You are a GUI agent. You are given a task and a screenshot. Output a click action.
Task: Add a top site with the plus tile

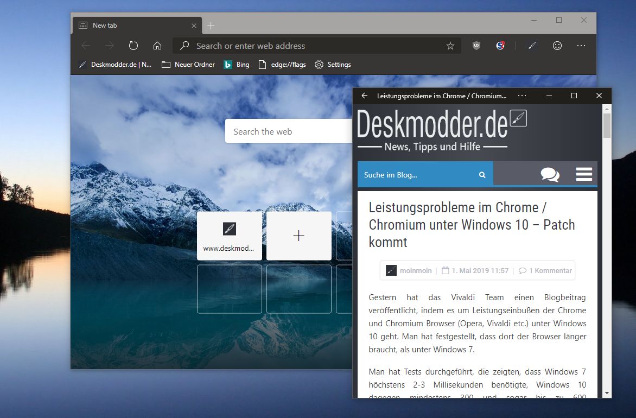tap(299, 236)
